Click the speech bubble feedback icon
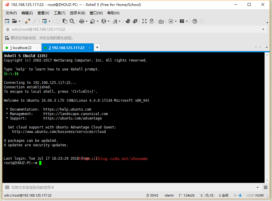 tap(202, 21)
